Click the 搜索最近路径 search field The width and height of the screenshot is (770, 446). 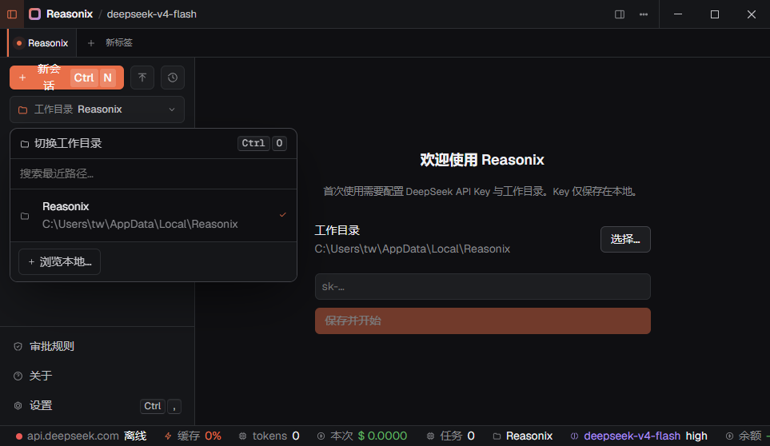(154, 173)
